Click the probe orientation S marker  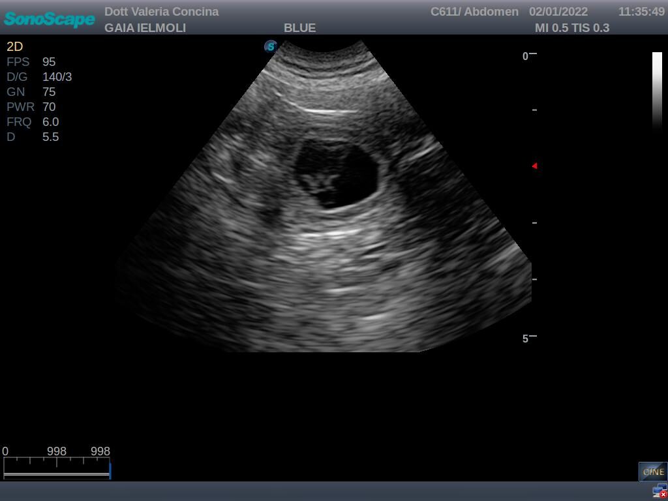pyautogui.click(x=271, y=46)
